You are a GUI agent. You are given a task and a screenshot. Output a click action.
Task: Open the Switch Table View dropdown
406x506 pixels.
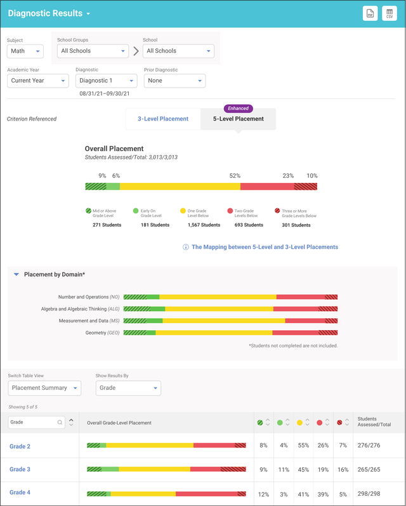pos(44,388)
